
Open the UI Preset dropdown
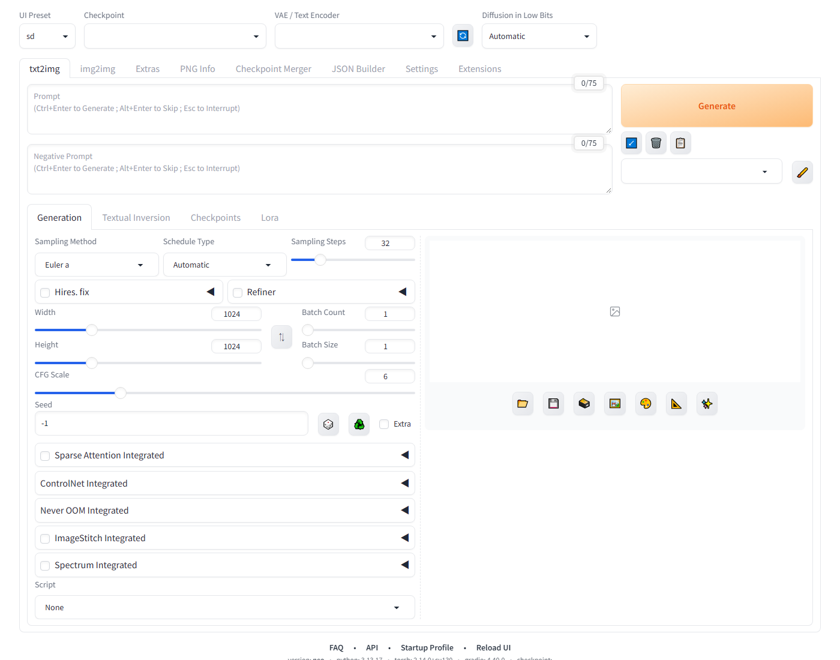click(x=47, y=36)
